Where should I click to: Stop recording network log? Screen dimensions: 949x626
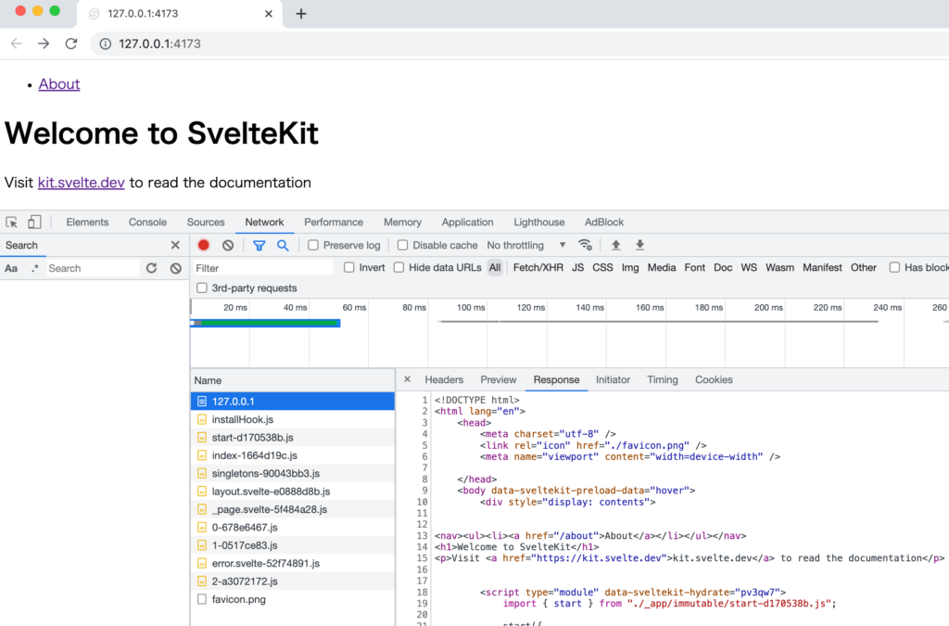(204, 245)
